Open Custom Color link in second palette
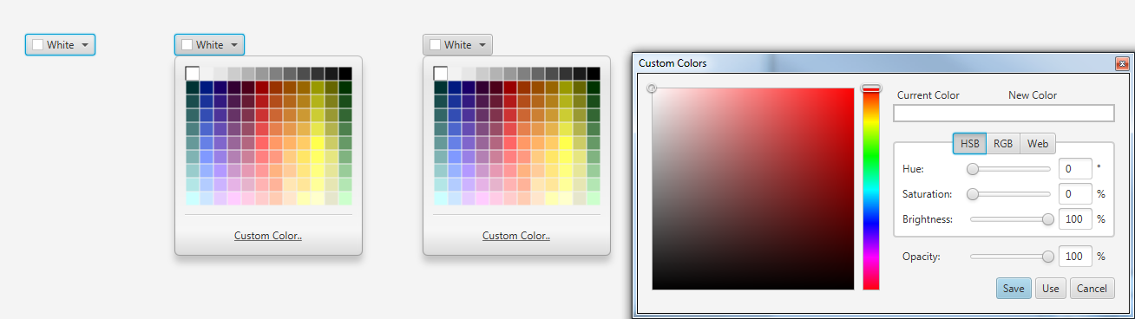1135x319 pixels. pyautogui.click(x=268, y=236)
